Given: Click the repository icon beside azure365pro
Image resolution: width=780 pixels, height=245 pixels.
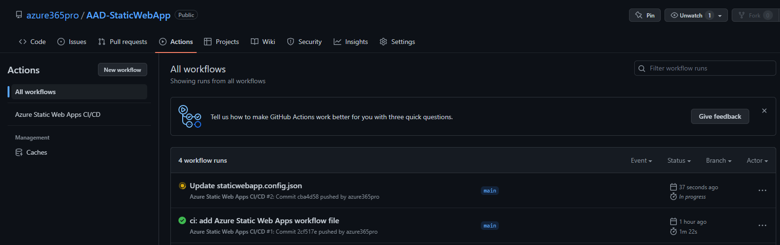Looking at the screenshot, I should [19, 15].
